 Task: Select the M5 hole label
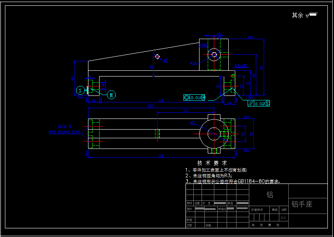(166, 60)
